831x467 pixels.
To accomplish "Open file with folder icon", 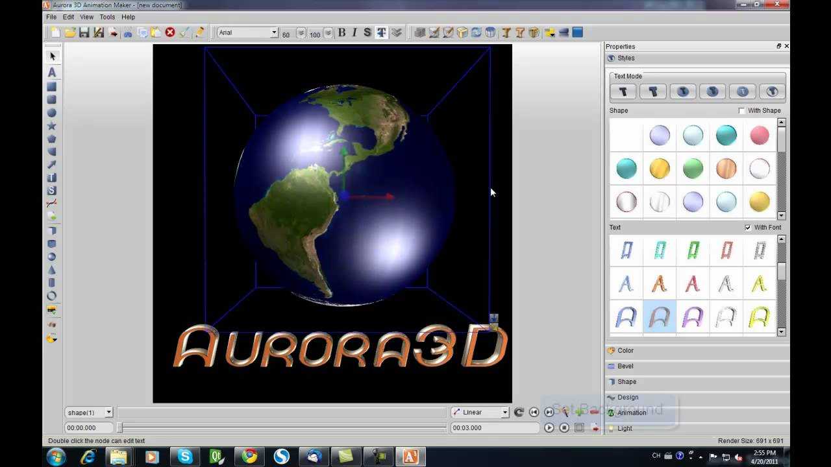I will tap(70, 32).
